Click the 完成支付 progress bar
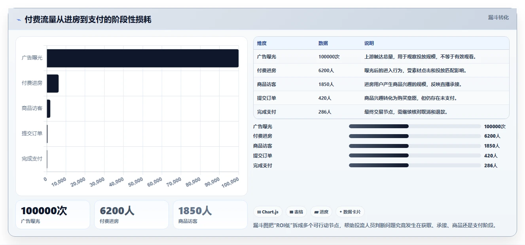The height and width of the screenshot is (245, 525). click(415, 166)
